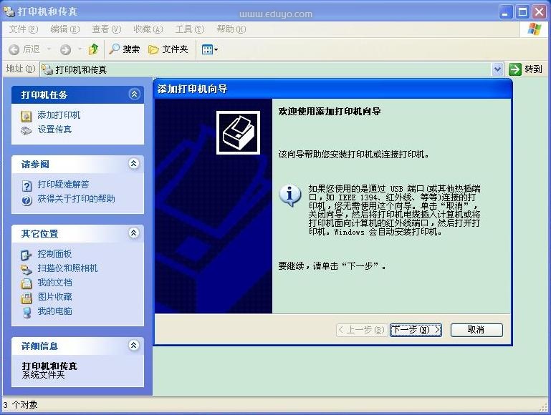Go up one folder level icon

[93, 49]
